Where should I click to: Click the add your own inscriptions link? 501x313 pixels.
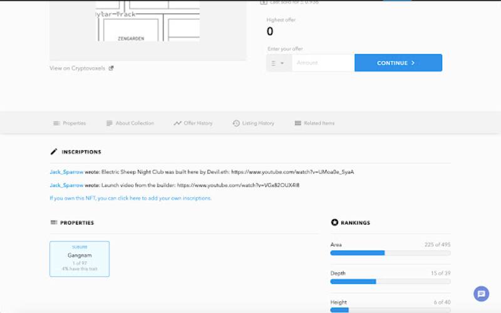coord(130,198)
